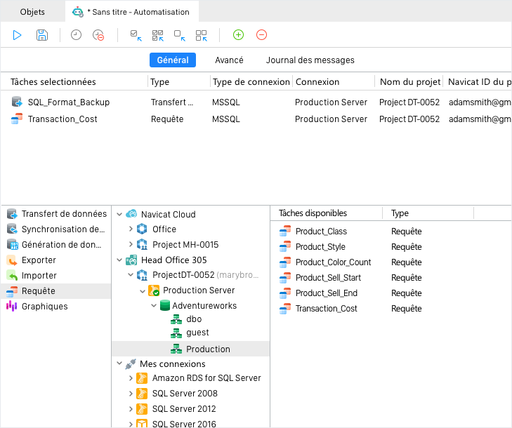
Task: Click the Deselect All tasks icon
Action: coord(202,35)
